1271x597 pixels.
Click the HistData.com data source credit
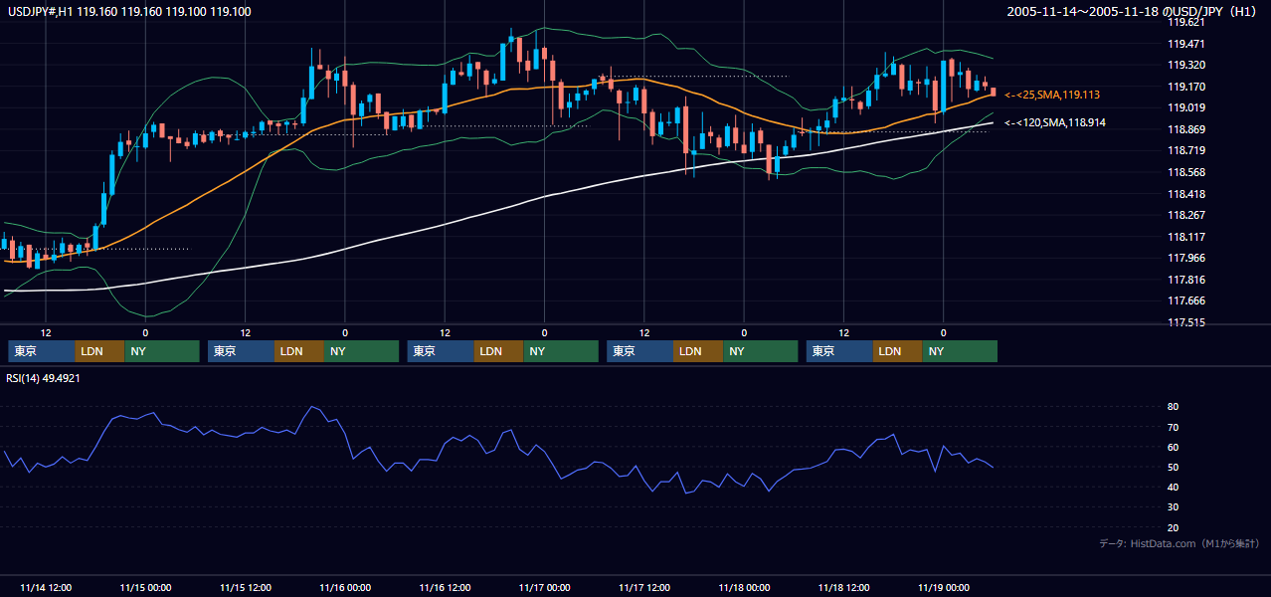[x=1179, y=543]
